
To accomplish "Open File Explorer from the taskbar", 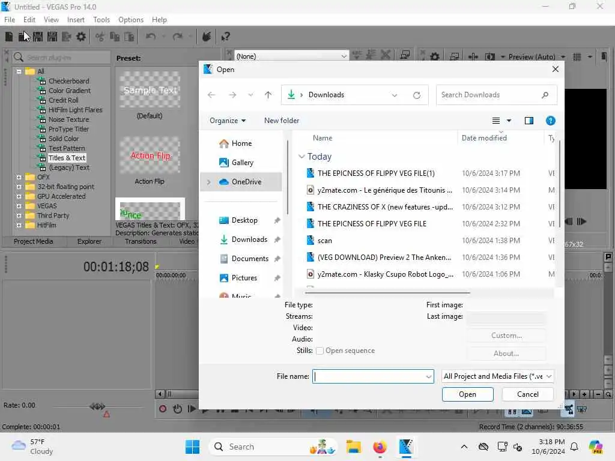I will pos(354,447).
